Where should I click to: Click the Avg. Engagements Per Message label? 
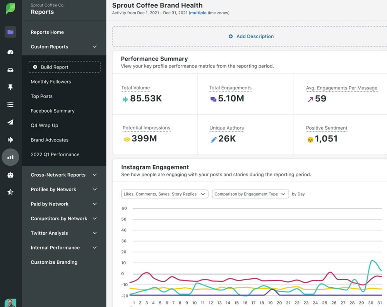pos(342,88)
